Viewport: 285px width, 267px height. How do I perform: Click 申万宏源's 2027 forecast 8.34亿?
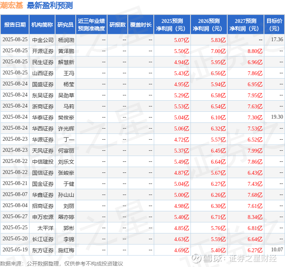[255, 217]
